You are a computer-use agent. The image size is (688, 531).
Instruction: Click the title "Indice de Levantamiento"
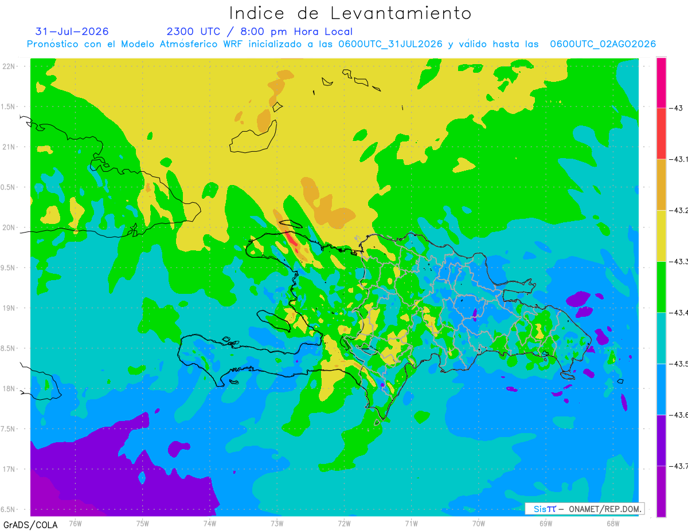[350, 13]
